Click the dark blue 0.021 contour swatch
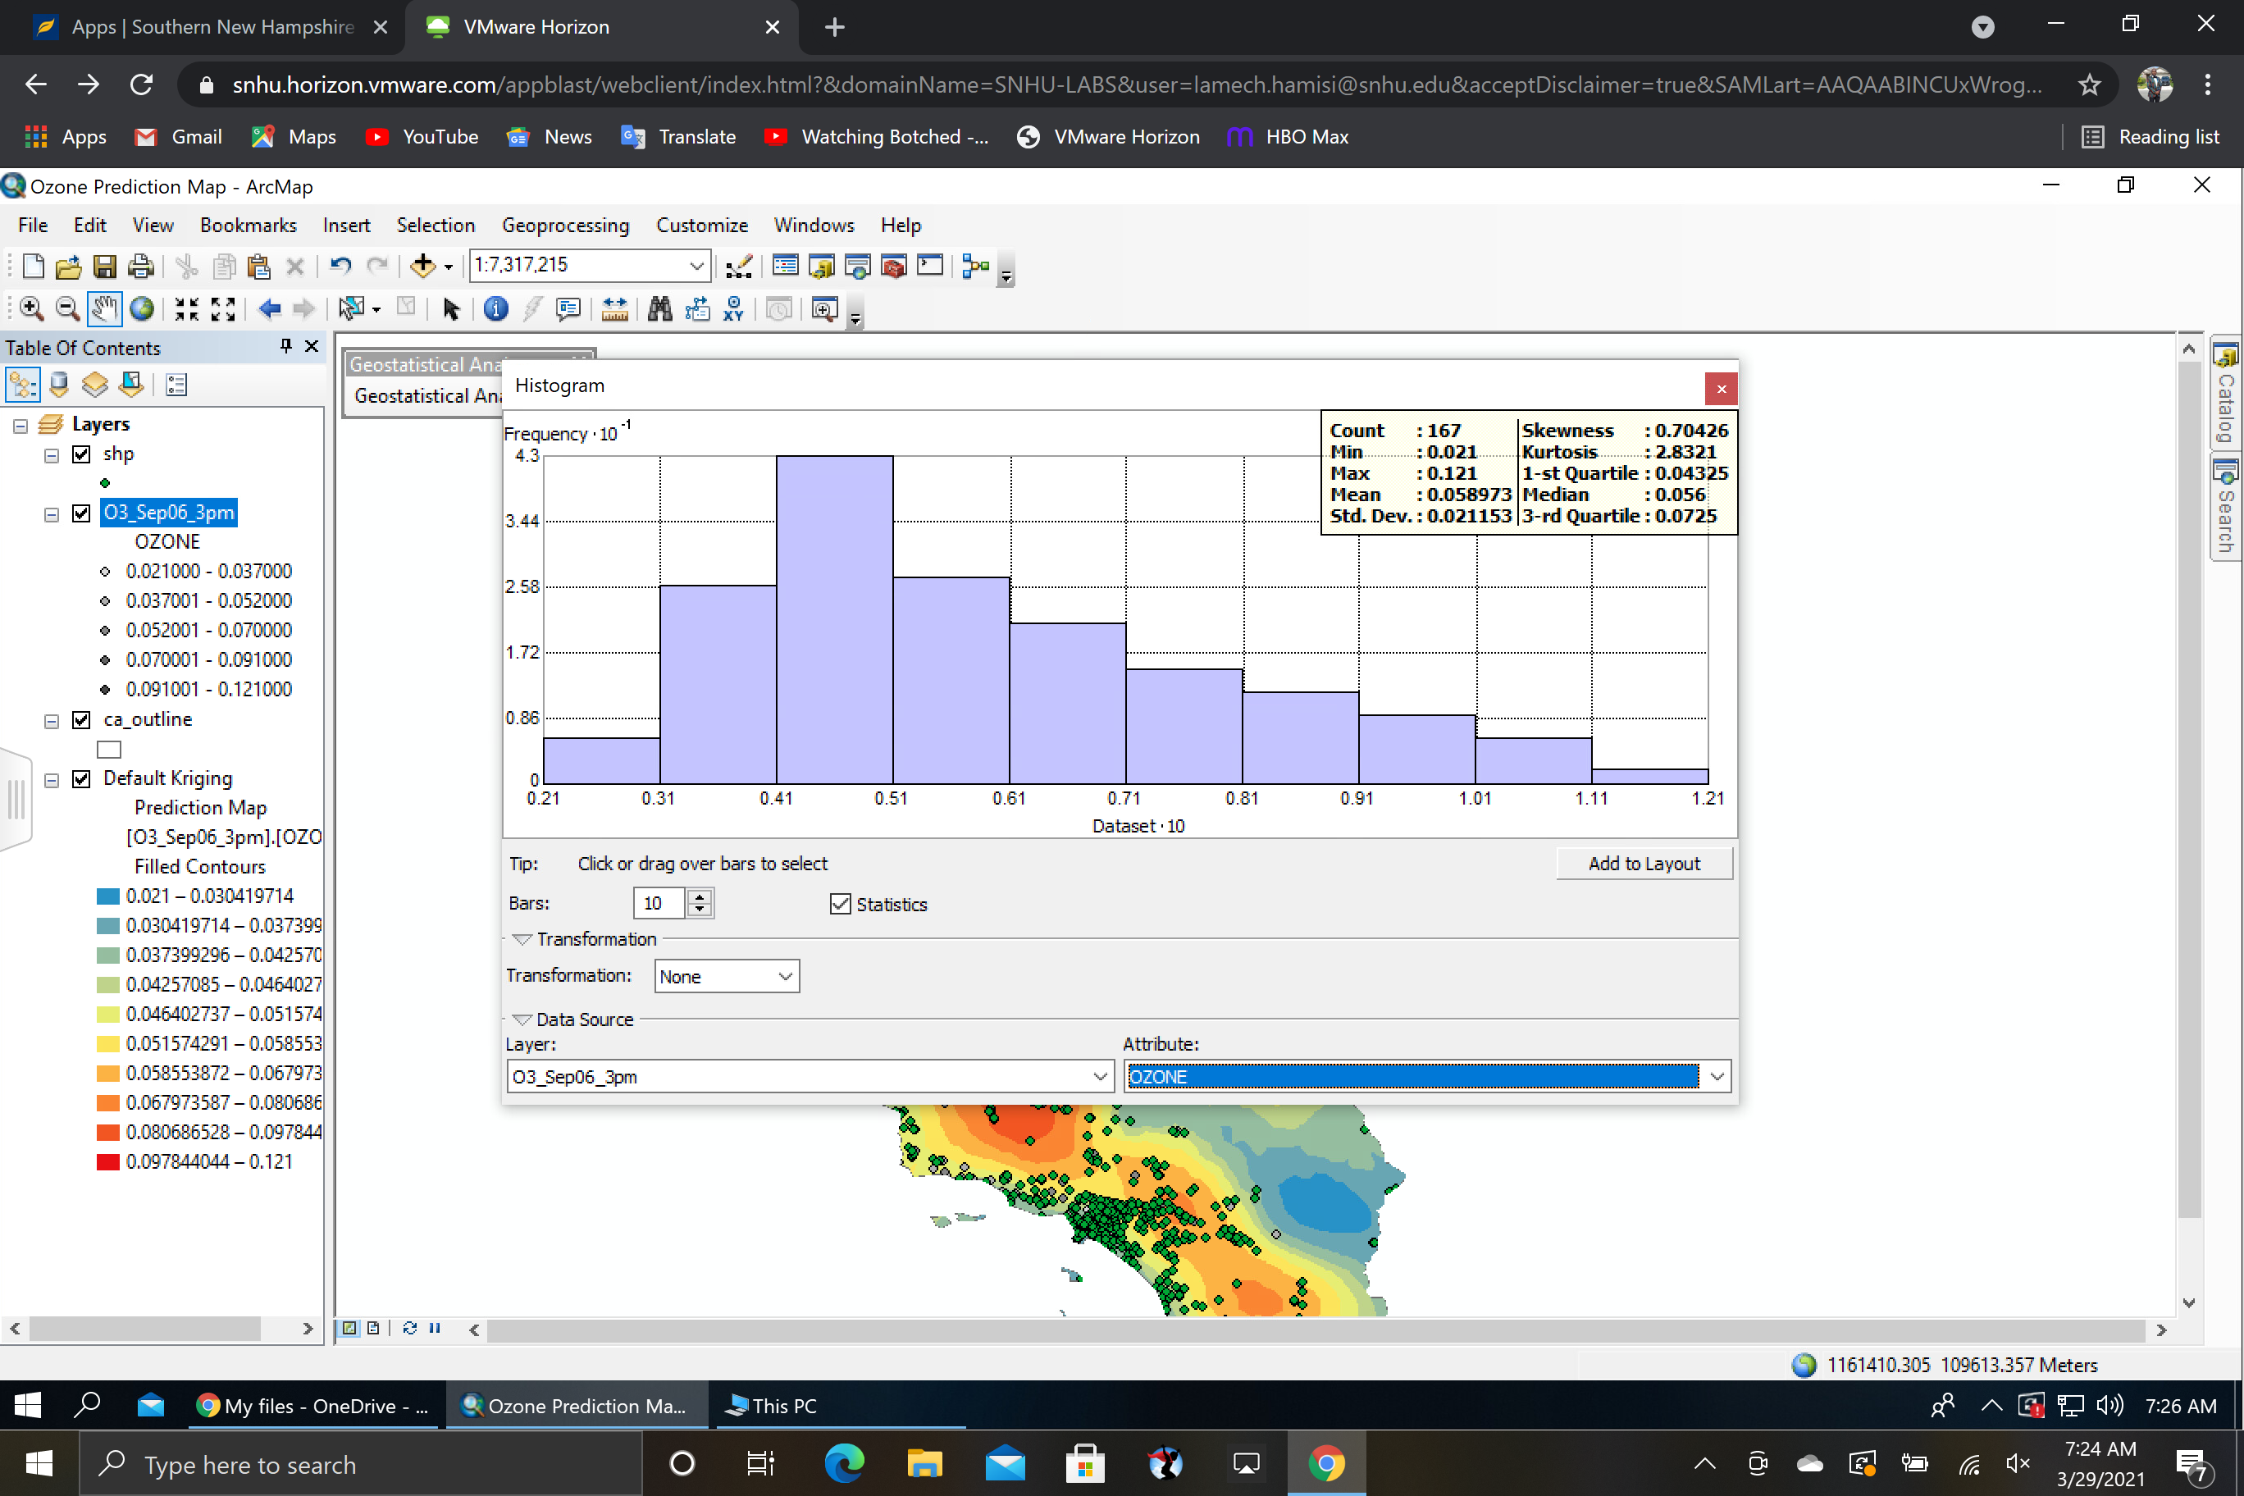Viewport: 2244px width, 1496px height. tap(107, 896)
